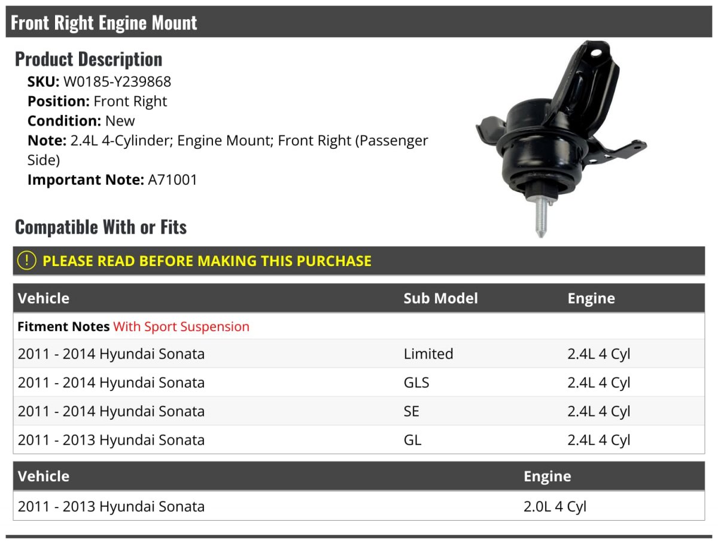Viewport: 718px width, 544px height.
Task: Click the Sub Model column header
Action: click(440, 298)
